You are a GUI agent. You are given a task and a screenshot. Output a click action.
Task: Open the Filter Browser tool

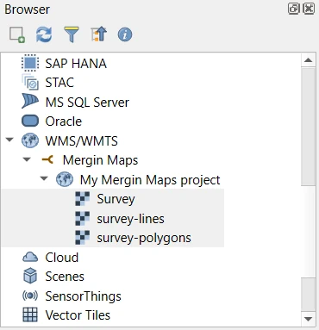point(71,34)
